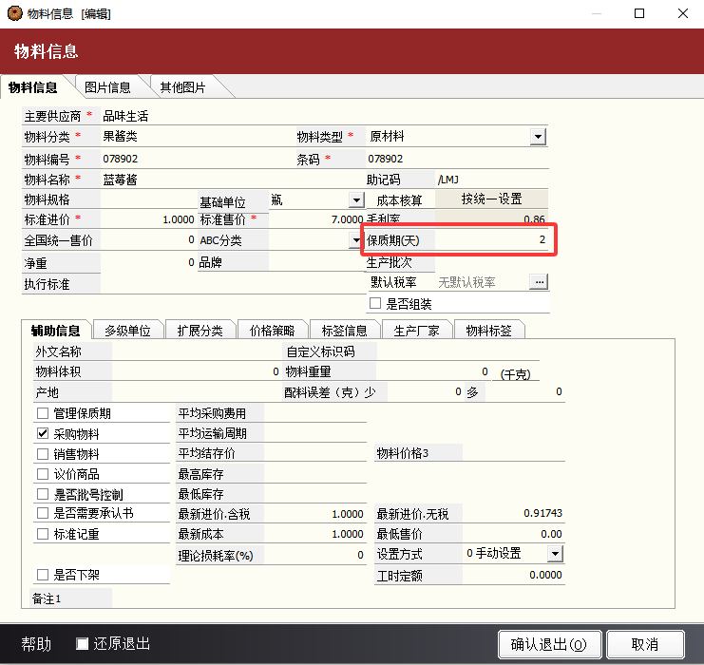The image size is (704, 665).
Task: Select the 辅助信息 sub-tab
Action: click(56, 331)
